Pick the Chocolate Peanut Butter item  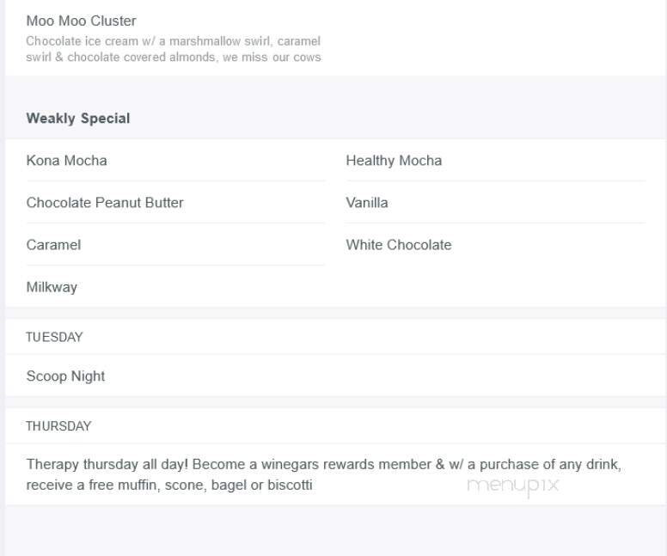pyautogui.click(x=105, y=203)
